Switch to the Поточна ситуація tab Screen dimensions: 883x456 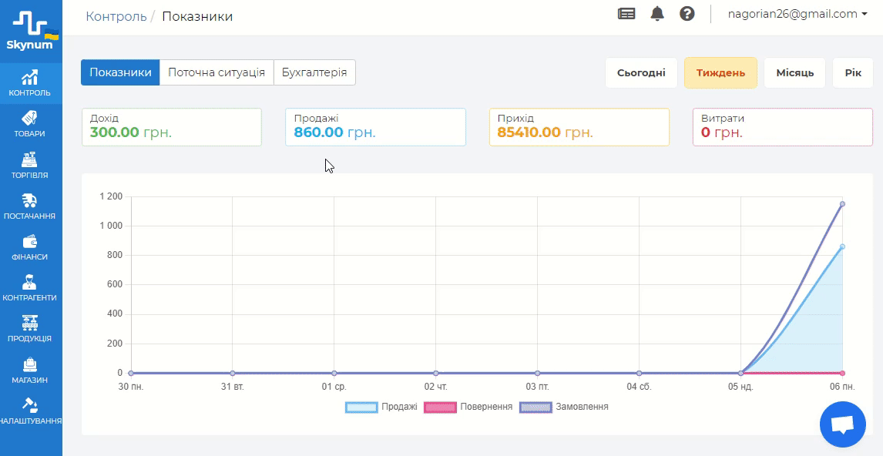pyautogui.click(x=217, y=72)
